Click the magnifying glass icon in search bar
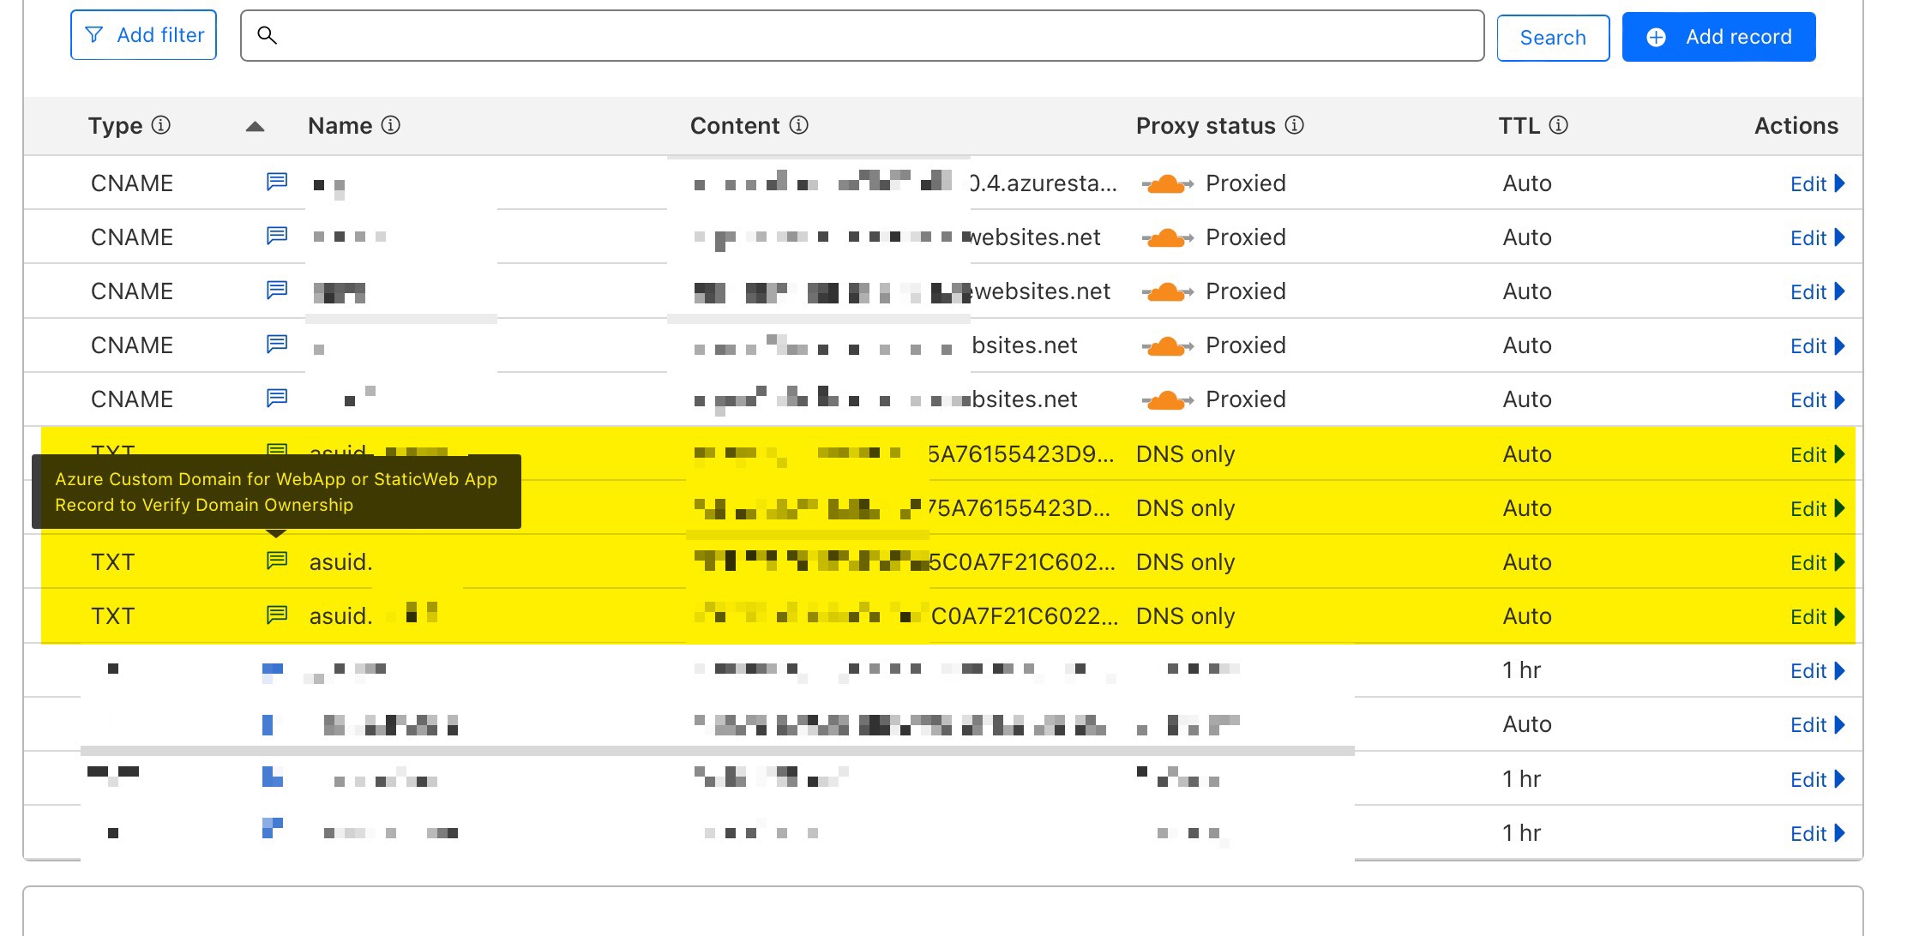Screen dimensions: 1907x936 point(268,36)
